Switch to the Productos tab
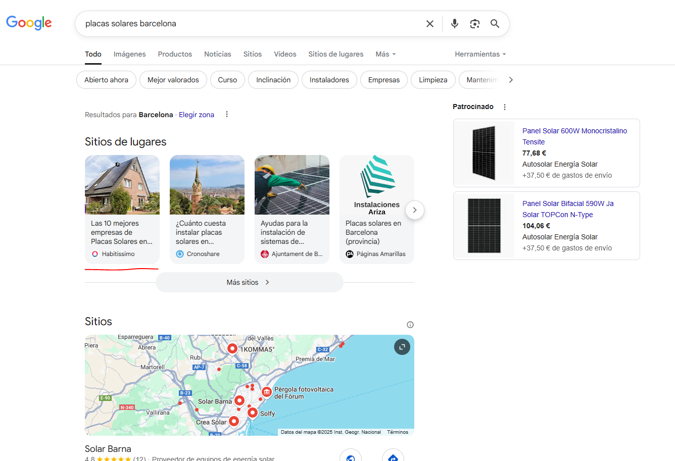 pyautogui.click(x=175, y=54)
